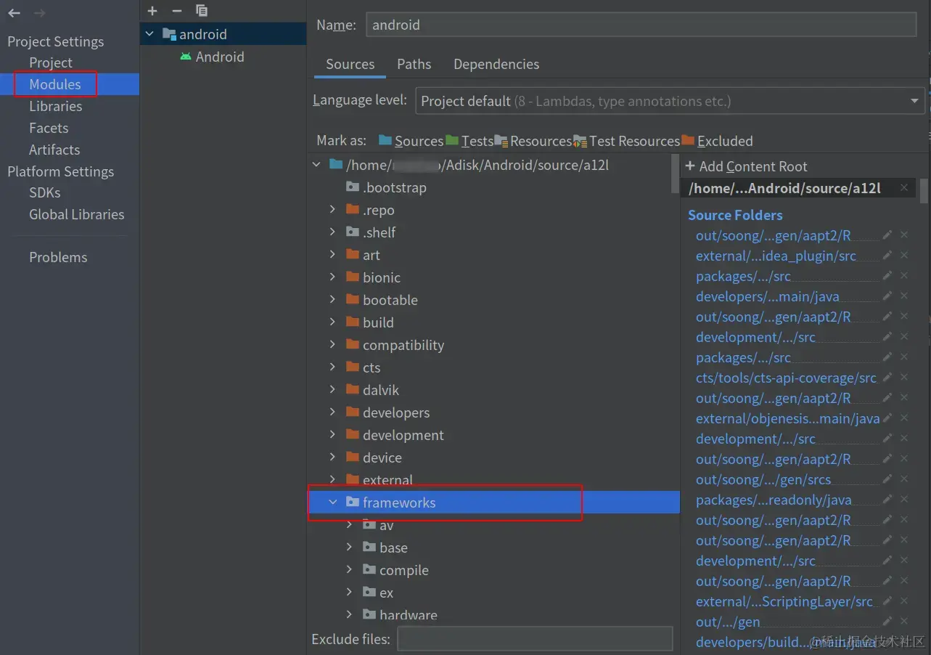This screenshot has height=655, width=931.
Task: Collapse the android module tree node
Action: point(149,34)
